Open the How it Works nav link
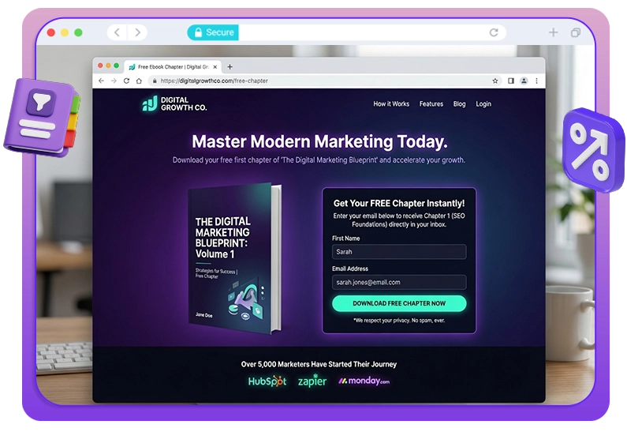This screenshot has height=432, width=627. point(391,104)
